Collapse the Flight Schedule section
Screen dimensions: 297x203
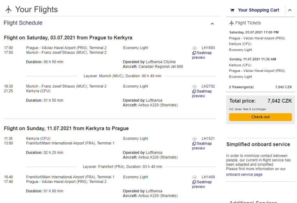point(212,24)
